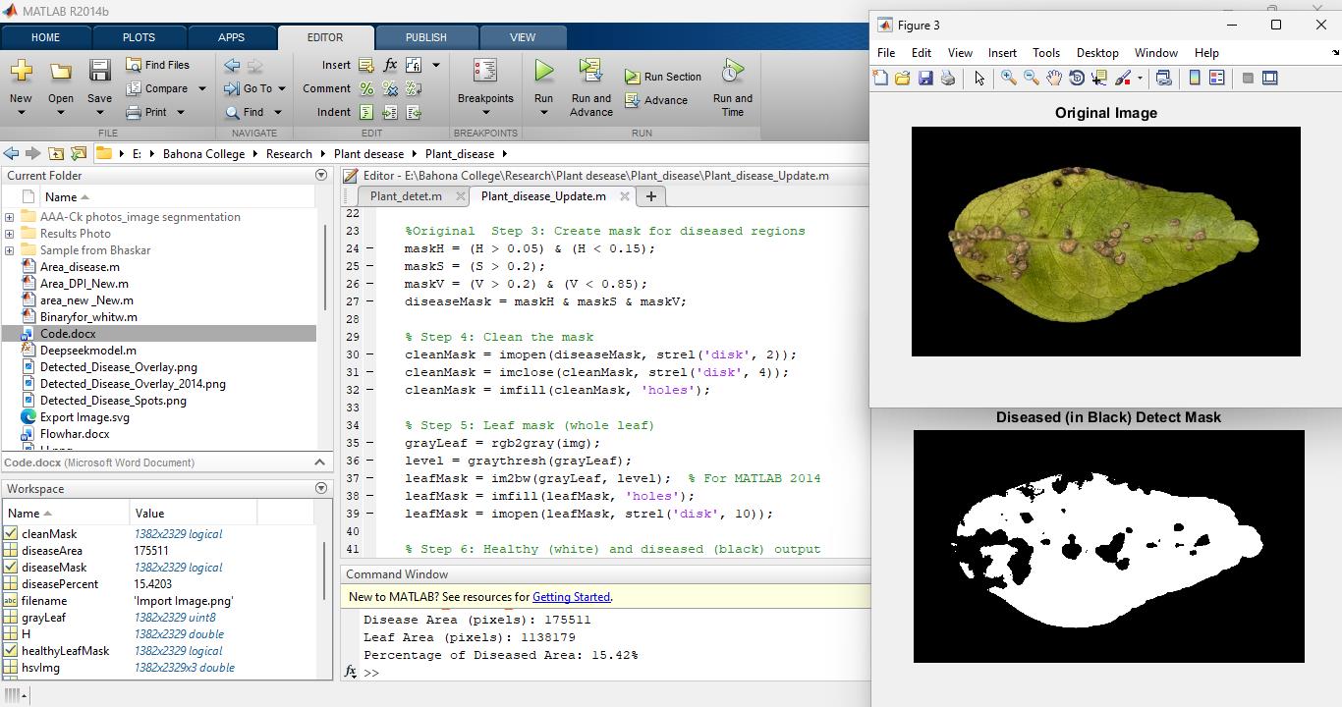Select the Pan hand tool in Figure 3
Image resolution: width=1342 pixels, height=707 pixels.
click(x=1054, y=78)
